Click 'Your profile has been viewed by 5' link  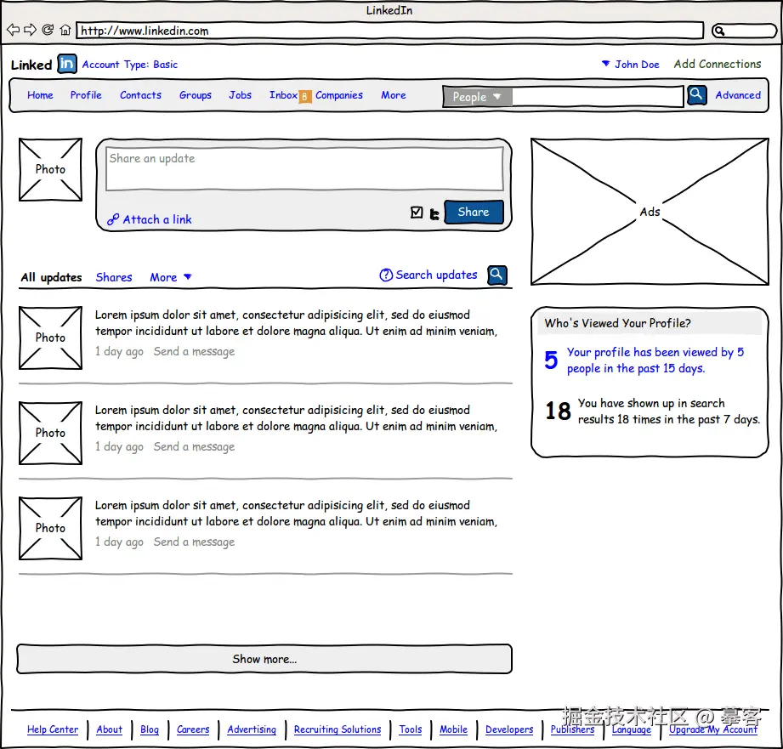point(655,360)
